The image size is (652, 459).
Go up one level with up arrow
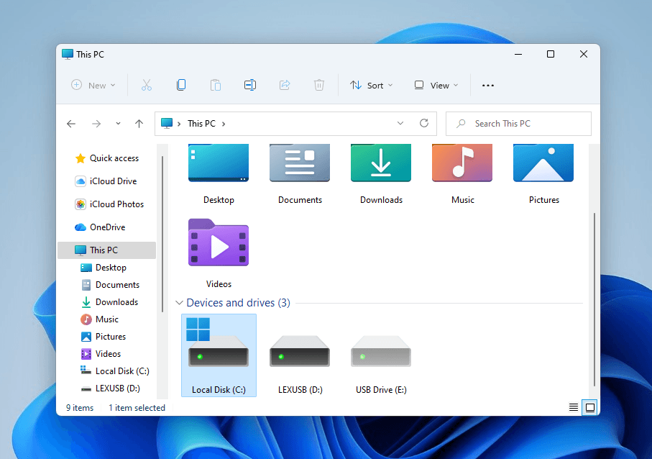(x=139, y=124)
